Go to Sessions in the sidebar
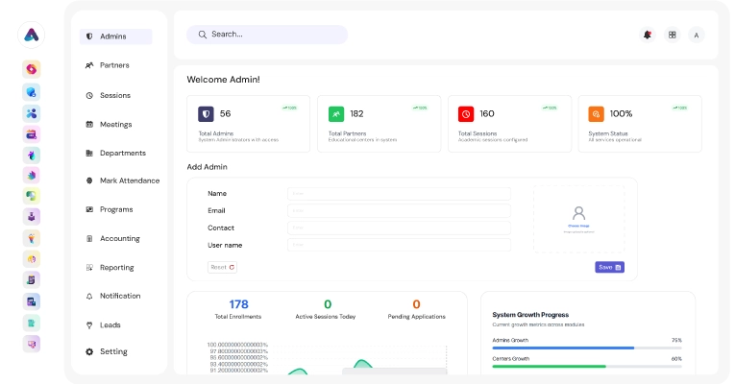 pos(114,95)
